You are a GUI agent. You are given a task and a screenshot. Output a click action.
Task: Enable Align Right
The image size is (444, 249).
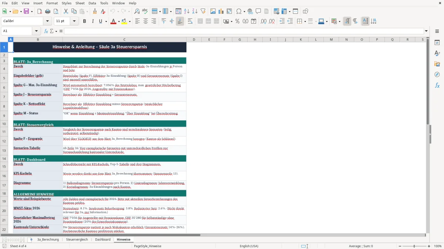tap(154, 21)
